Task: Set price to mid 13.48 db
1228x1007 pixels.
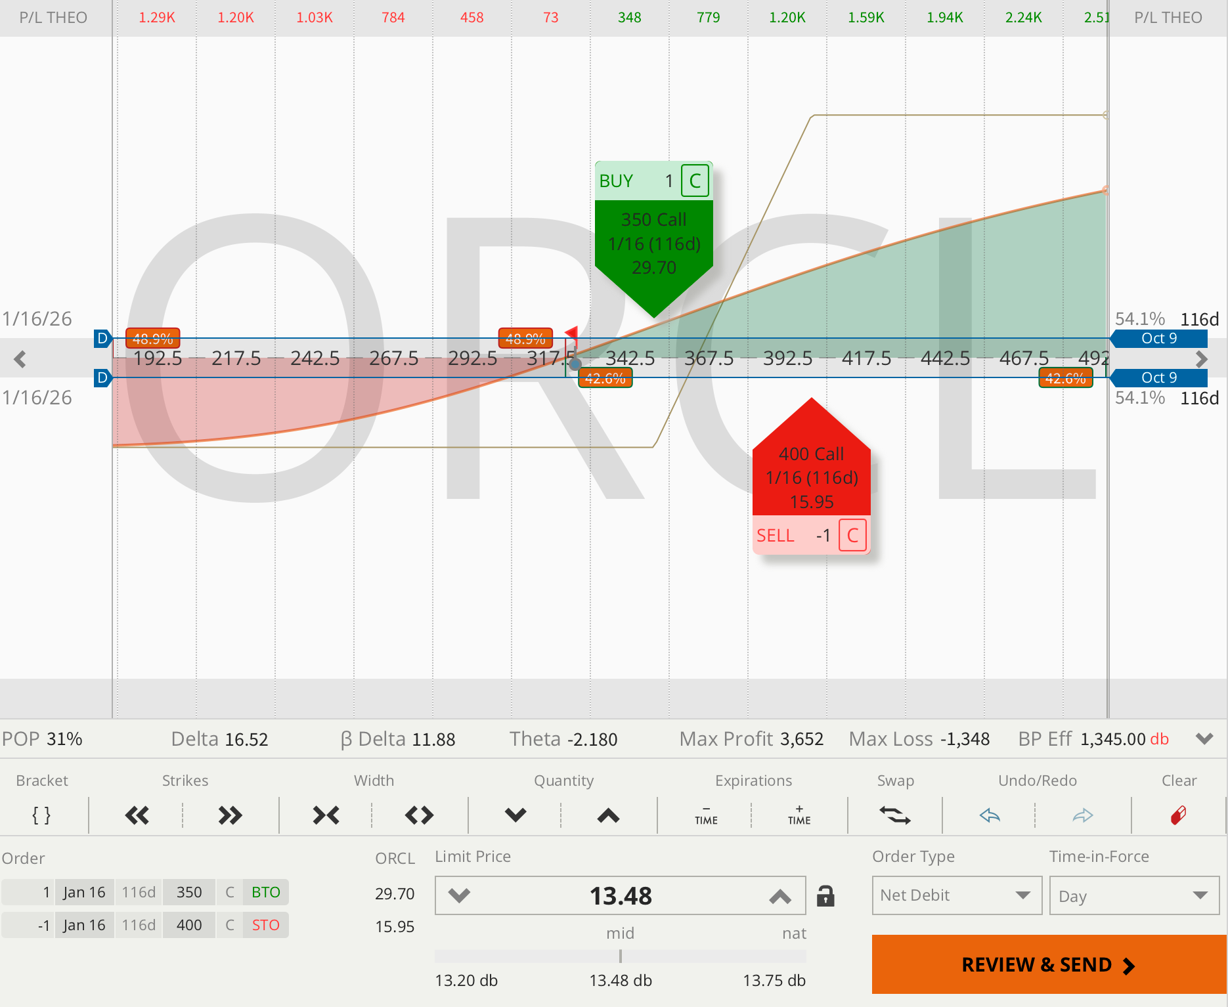Action: click(621, 980)
